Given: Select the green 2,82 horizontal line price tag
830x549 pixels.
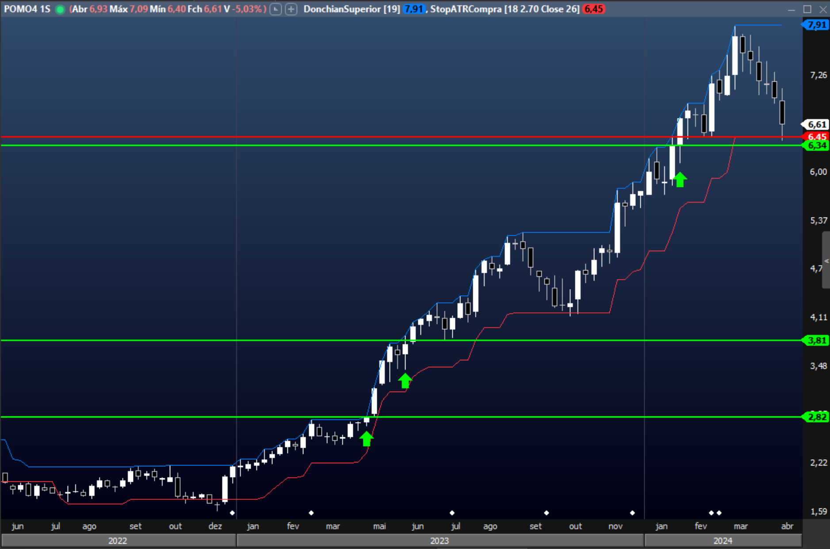Looking at the screenshot, I should (x=816, y=417).
